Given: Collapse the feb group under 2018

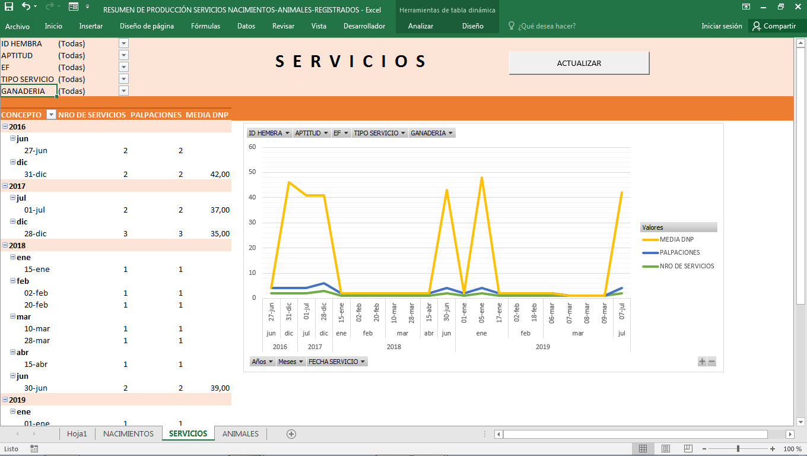Looking at the screenshot, I should click(x=13, y=281).
